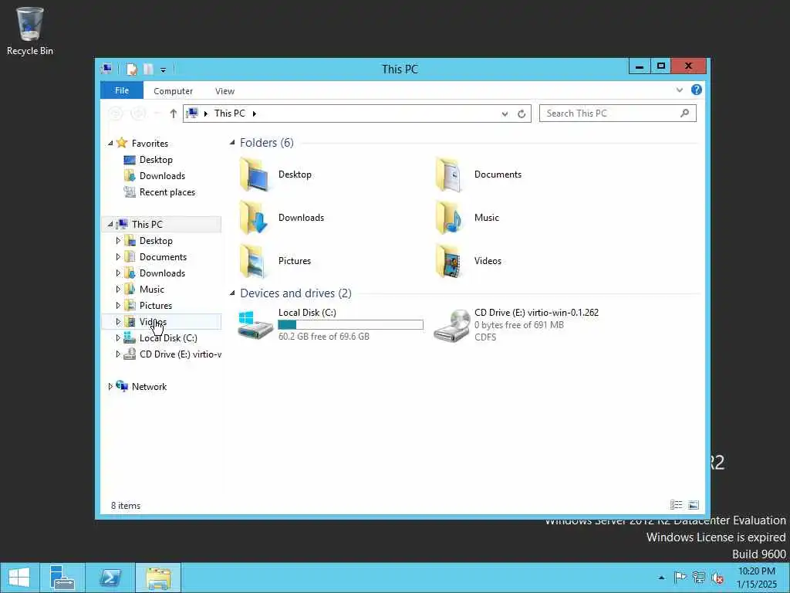Click the File Explorer taskbar icon
Image resolution: width=790 pixels, height=593 pixels.
(158, 578)
